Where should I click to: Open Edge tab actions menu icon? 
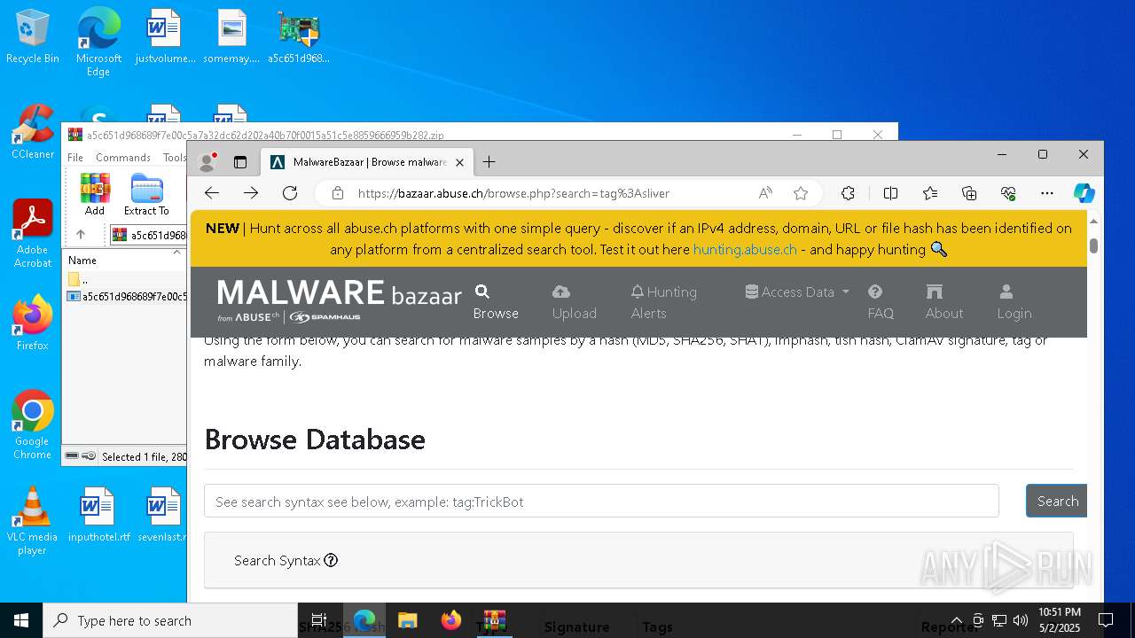coord(239,162)
